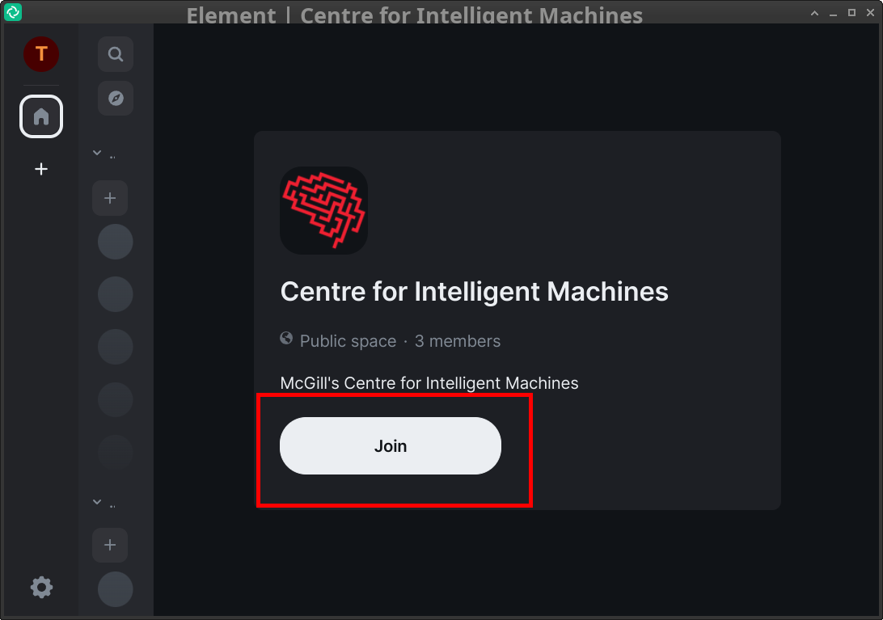
Task: Select the Home space icon
Action: pyautogui.click(x=41, y=116)
